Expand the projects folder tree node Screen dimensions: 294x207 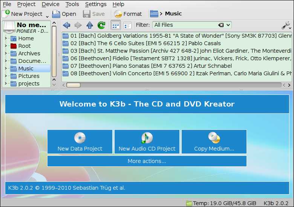click(x=6, y=84)
